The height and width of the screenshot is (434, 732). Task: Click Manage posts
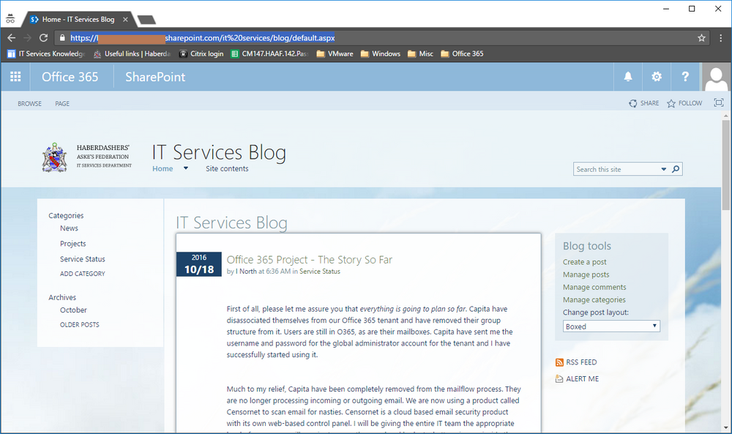[x=586, y=274]
